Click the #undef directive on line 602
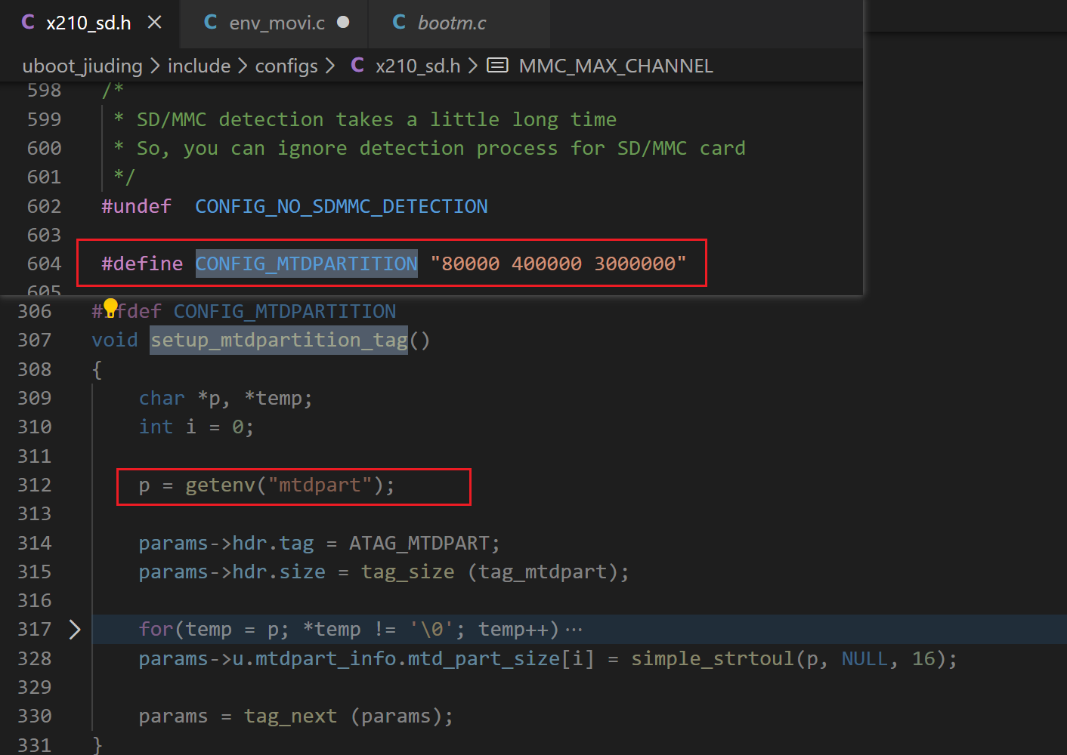 [137, 206]
